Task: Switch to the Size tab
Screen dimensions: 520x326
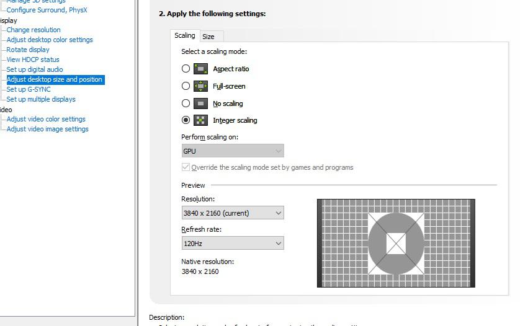Action: pos(212,37)
